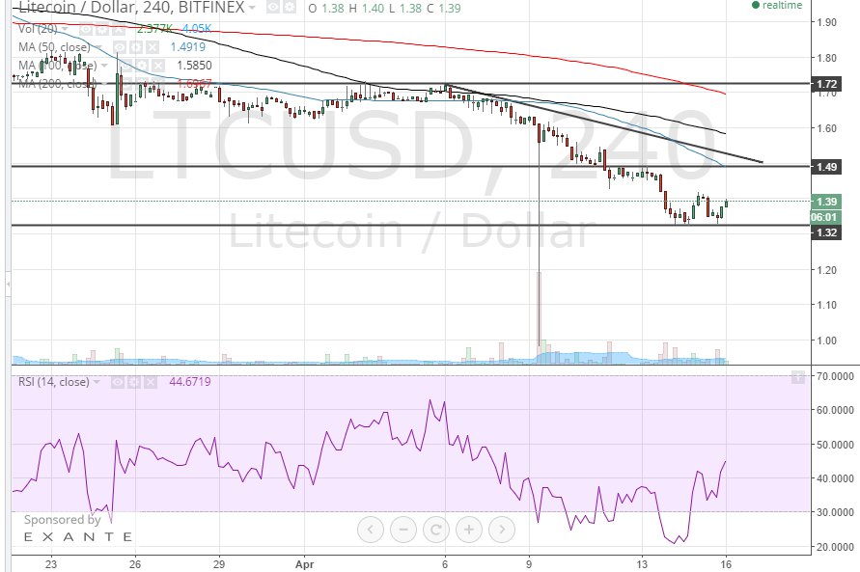Select the 1.32 horizontal line price label
Screen dimensions: 860x572
click(826, 232)
